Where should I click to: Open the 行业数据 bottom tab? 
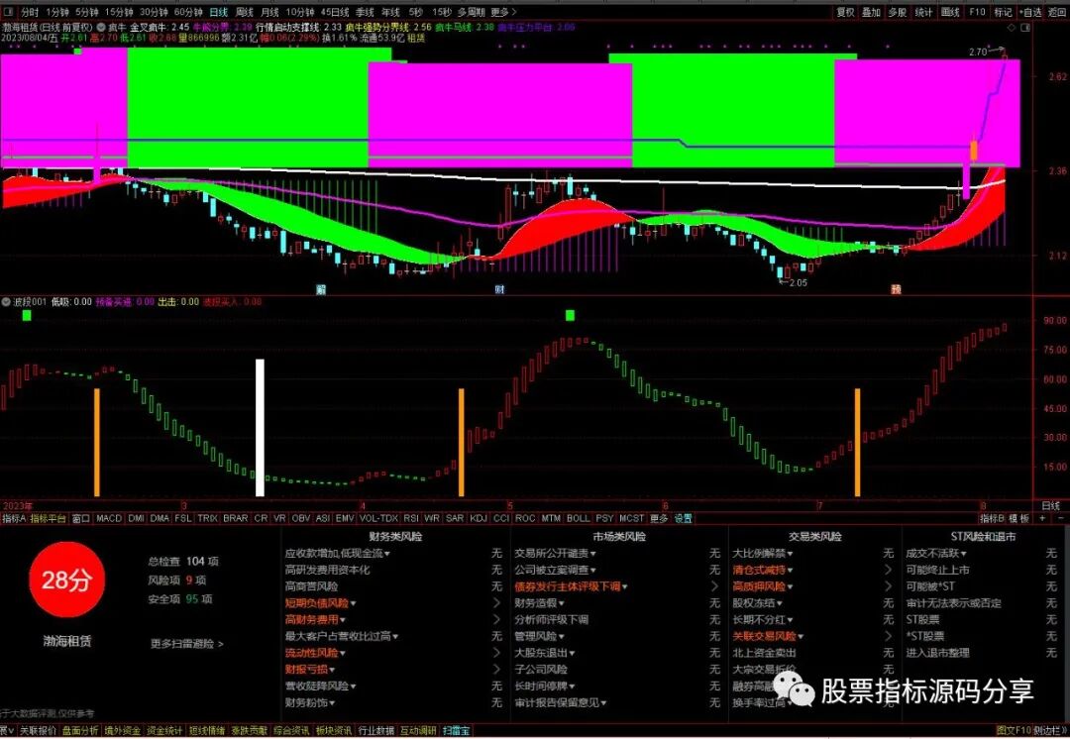pos(376,731)
